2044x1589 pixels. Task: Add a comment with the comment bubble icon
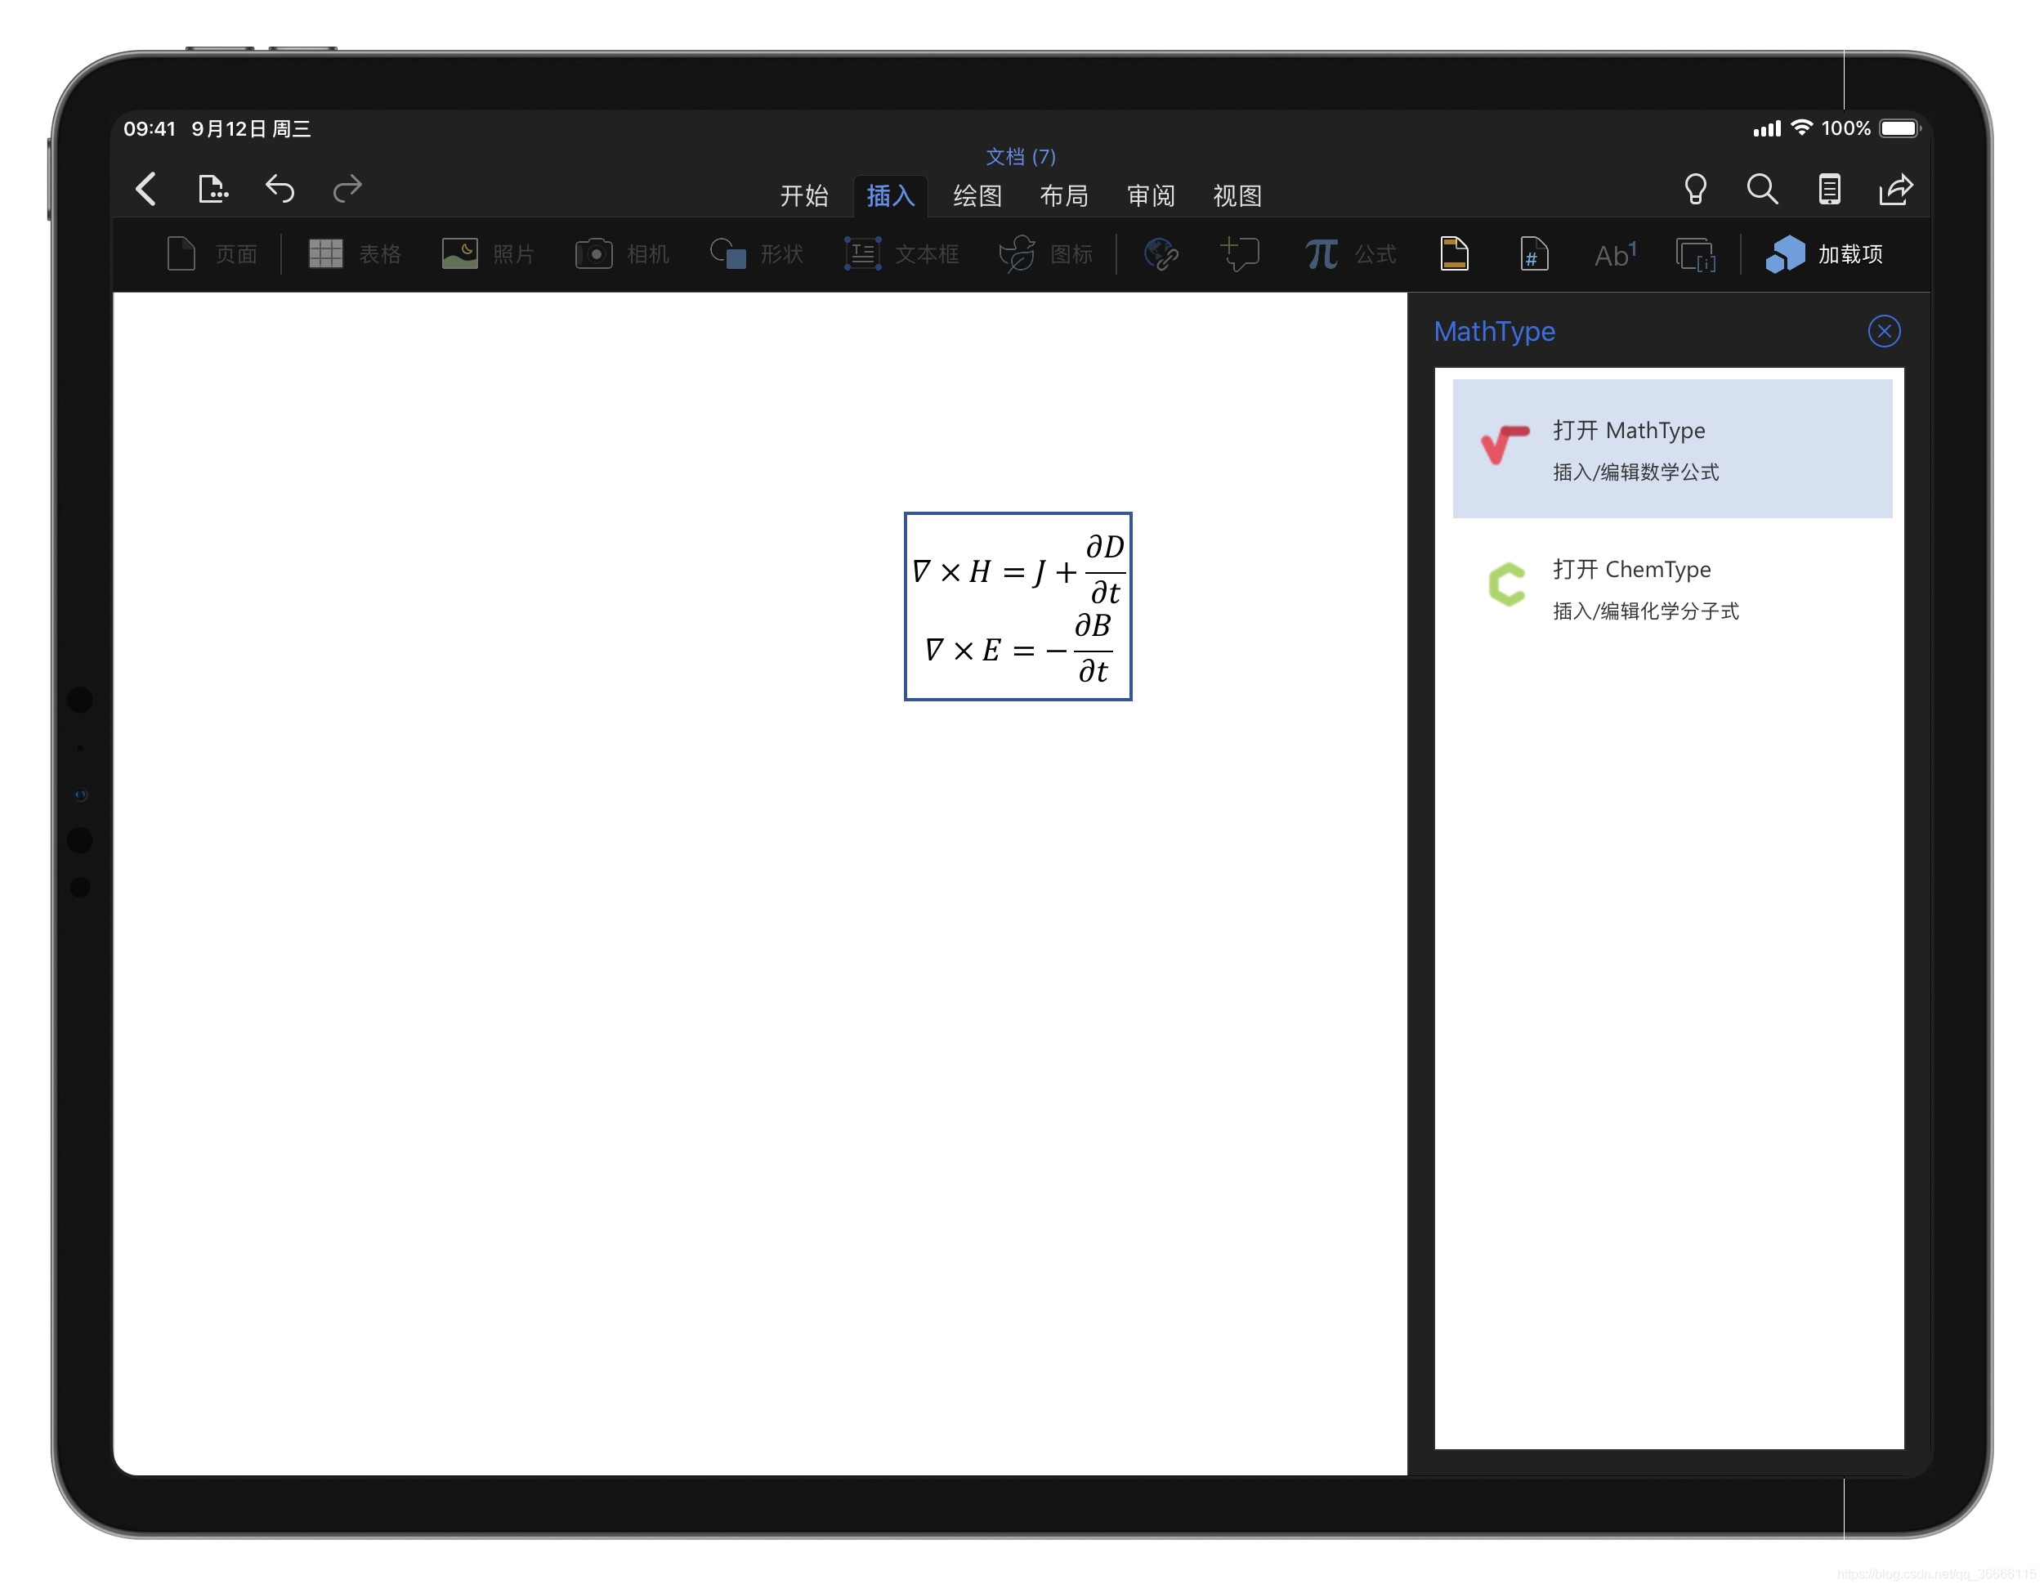click(1241, 253)
